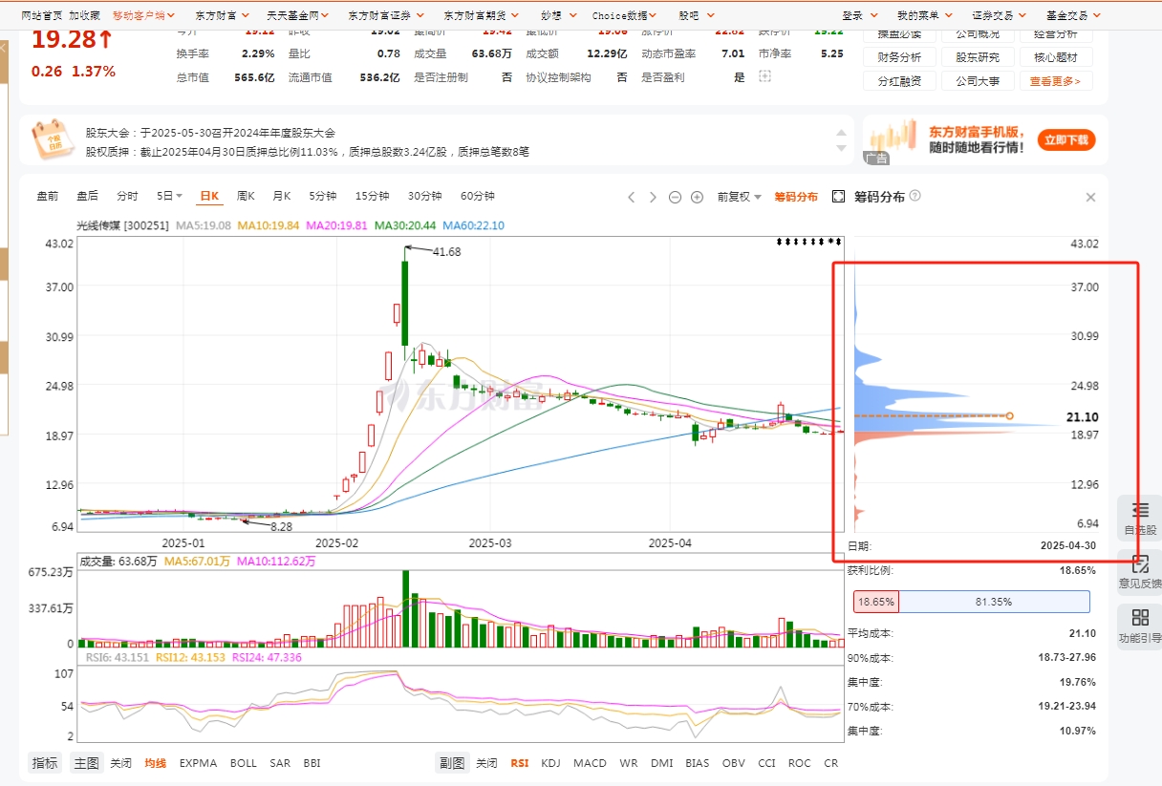Expand 东方财富 top menu
This screenshot has width=1162, height=786.
pos(222,15)
